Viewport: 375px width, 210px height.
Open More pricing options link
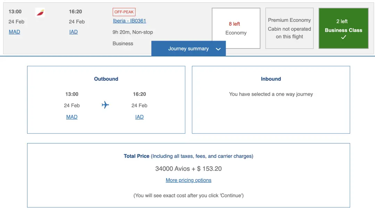click(x=189, y=180)
